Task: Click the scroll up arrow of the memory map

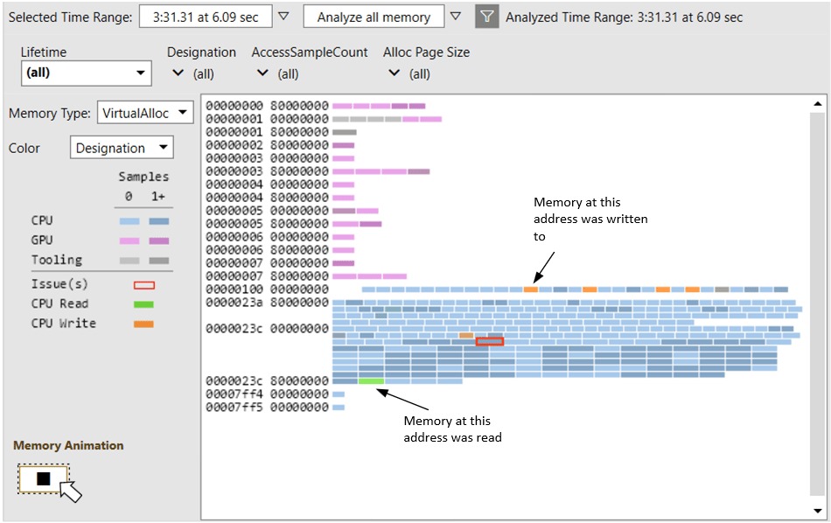Action: tap(818, 104)
